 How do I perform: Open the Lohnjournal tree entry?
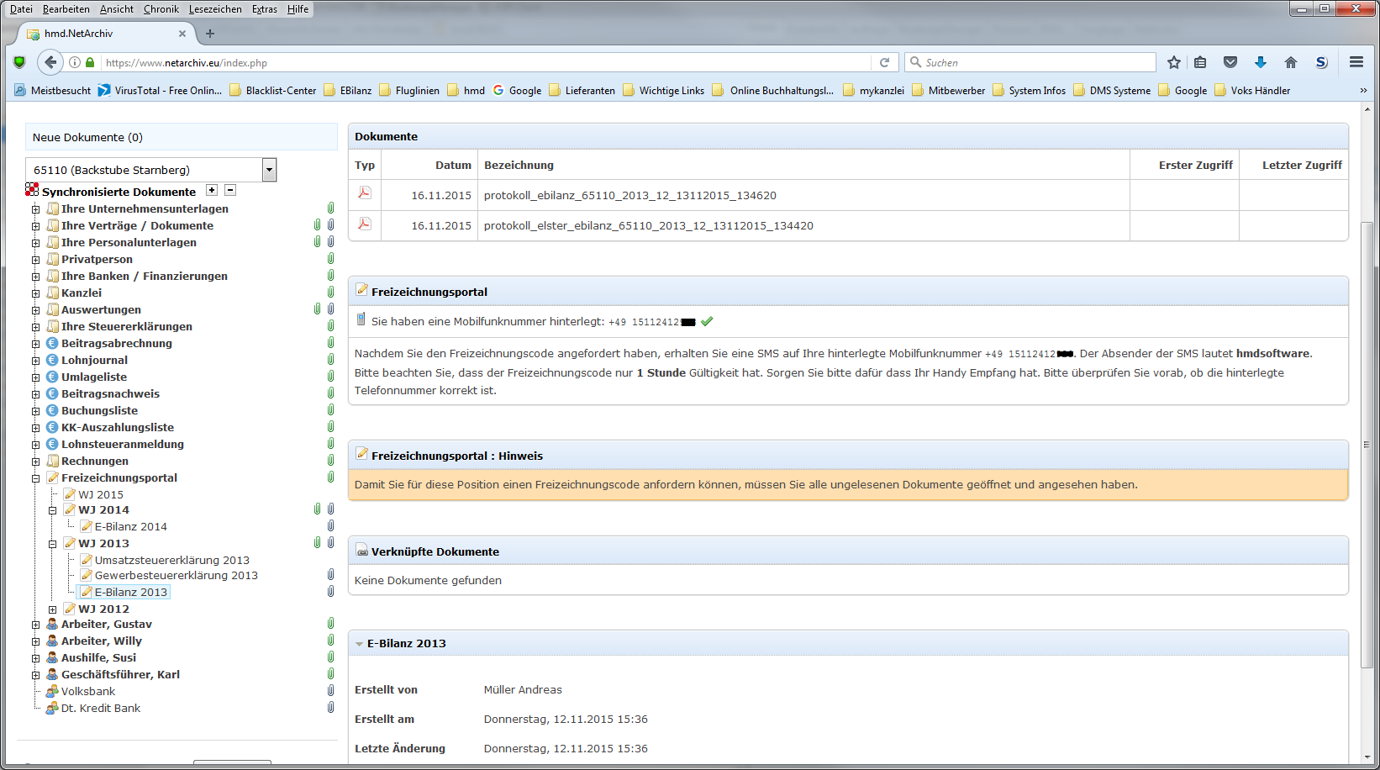coord(94,360)
